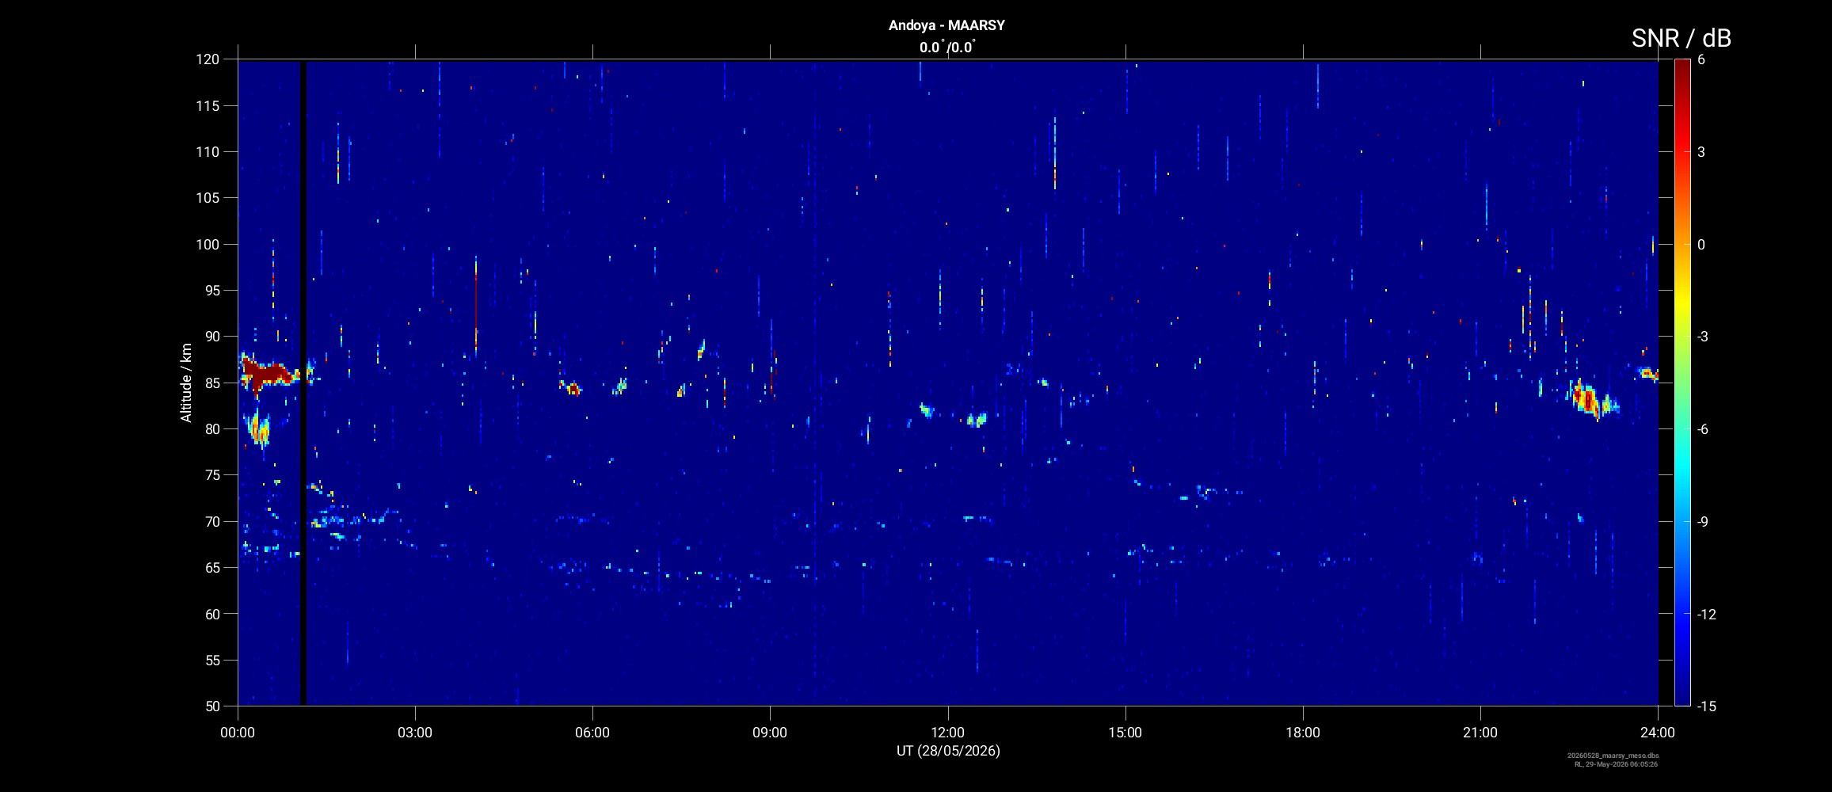Click the 12:00 tick on time axis
The height and width of the screenshot is (792, 1832).
click(x=947, y=732)
